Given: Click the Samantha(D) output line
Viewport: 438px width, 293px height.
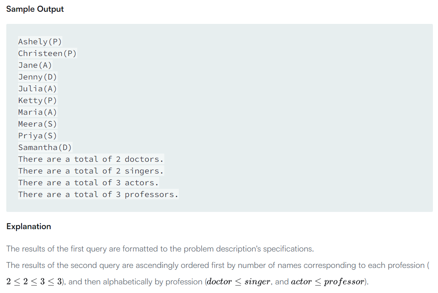Looking at the screenshot, I should [x=45, y=147].
